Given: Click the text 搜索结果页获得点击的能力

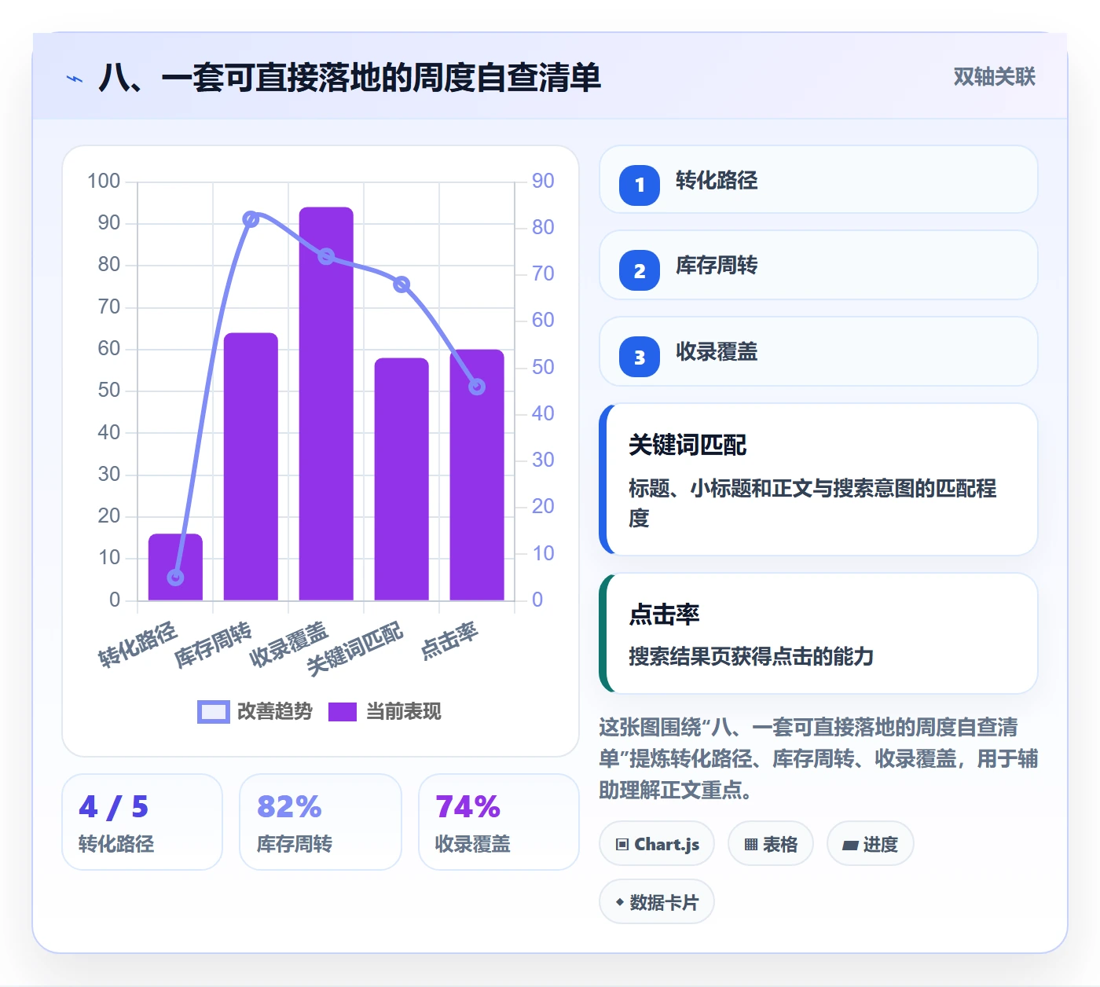Looking at the screenshot, I should (751, 656).
